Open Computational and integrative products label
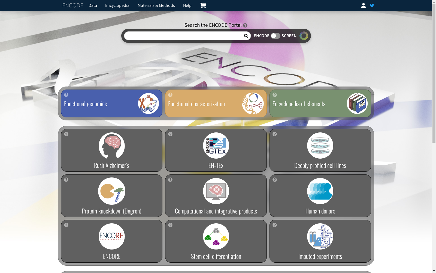 [x=216, y=211]
